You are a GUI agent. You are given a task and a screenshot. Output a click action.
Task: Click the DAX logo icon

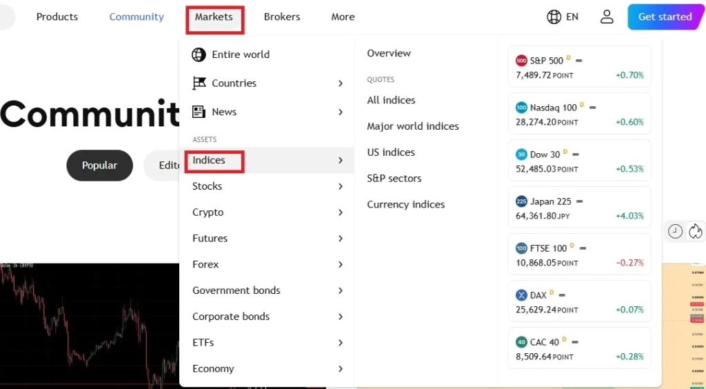coord(521,295)
